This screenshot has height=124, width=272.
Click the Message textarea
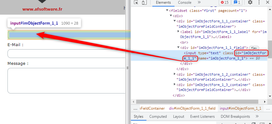click(66, 81)
